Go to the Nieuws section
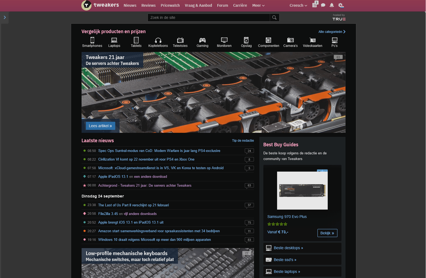Image resolution: width=426 pixels, height=278 pixels. point(130,5)
